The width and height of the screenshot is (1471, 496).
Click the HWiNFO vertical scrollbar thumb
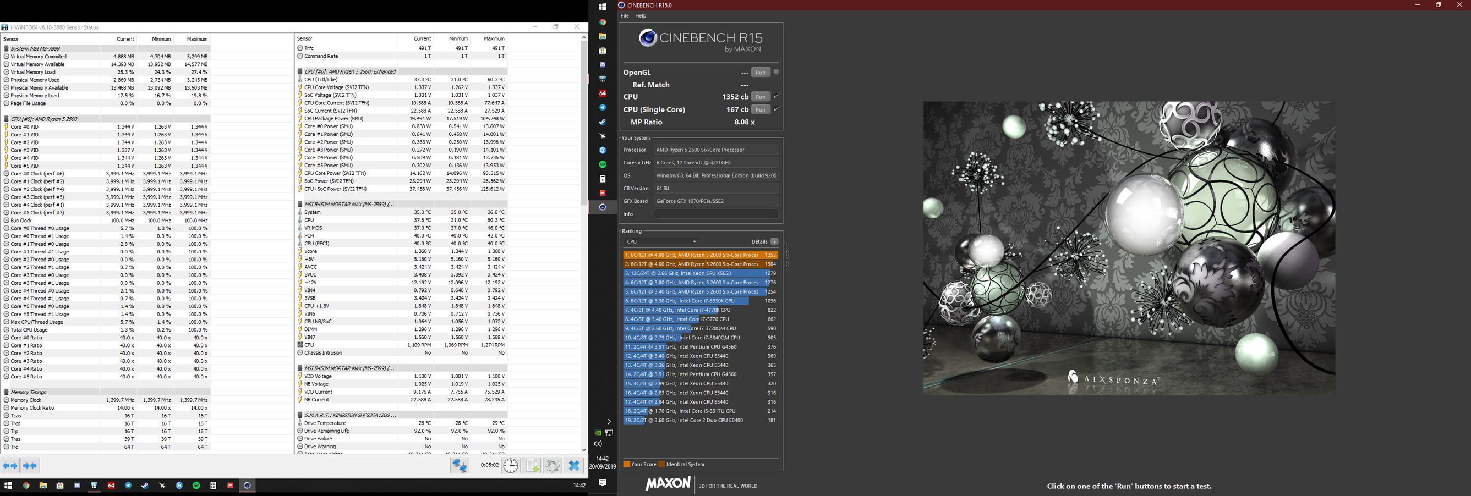[583, 123]
